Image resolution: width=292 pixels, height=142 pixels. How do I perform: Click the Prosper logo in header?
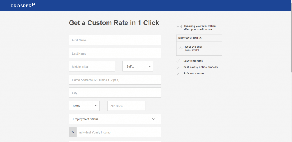click(x=23, y=5)
